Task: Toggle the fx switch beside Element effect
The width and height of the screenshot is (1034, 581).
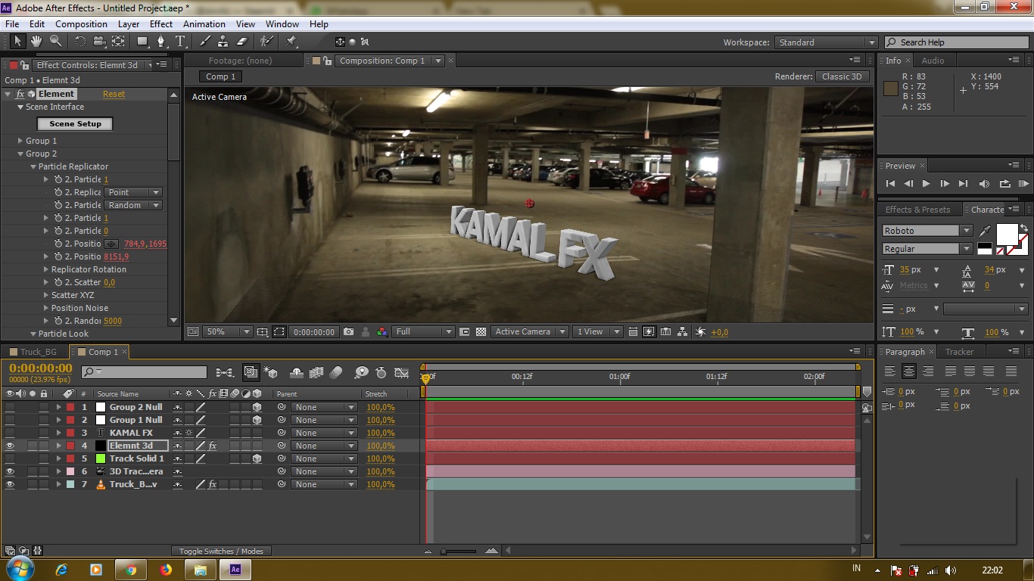Action: point(20,94)
